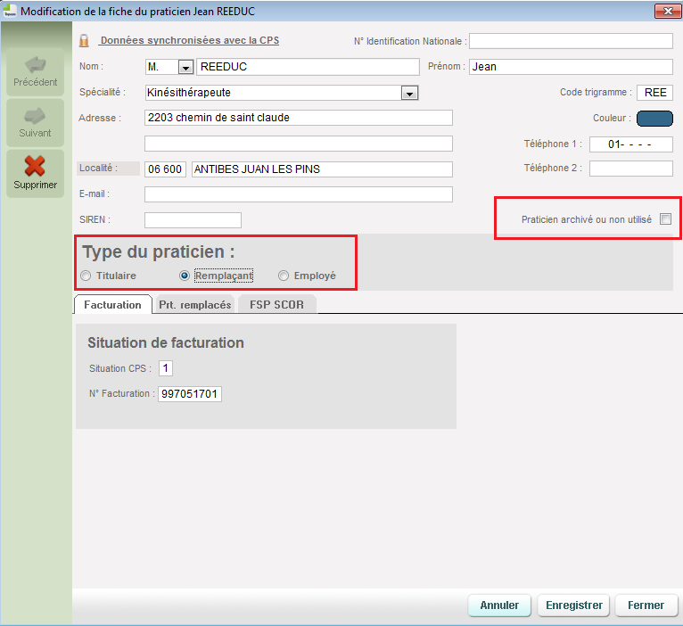Viewport: 683px width, 626px height.
Task: Click the Téléphone 1 field
Action: (x=631, y=144)
